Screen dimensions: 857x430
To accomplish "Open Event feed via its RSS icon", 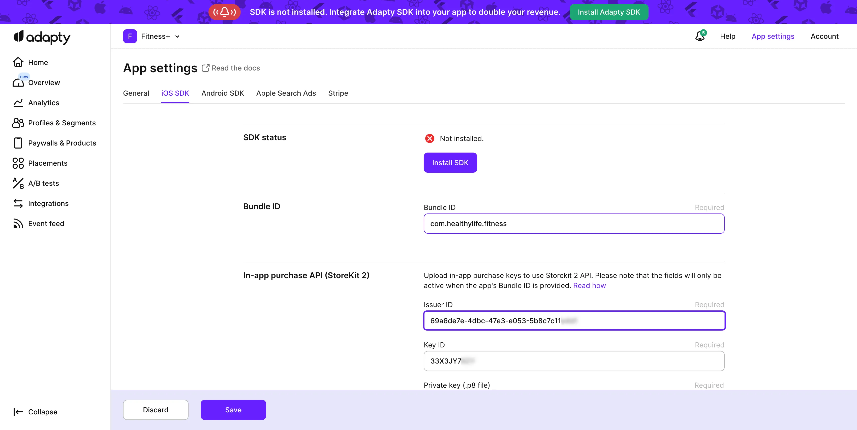I will (18, 224).
